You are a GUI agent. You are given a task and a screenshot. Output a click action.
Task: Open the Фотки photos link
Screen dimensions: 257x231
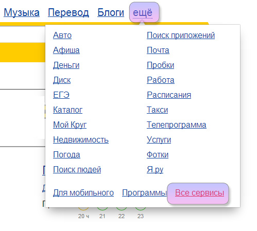pyautogui.click(x=158, y=154)
